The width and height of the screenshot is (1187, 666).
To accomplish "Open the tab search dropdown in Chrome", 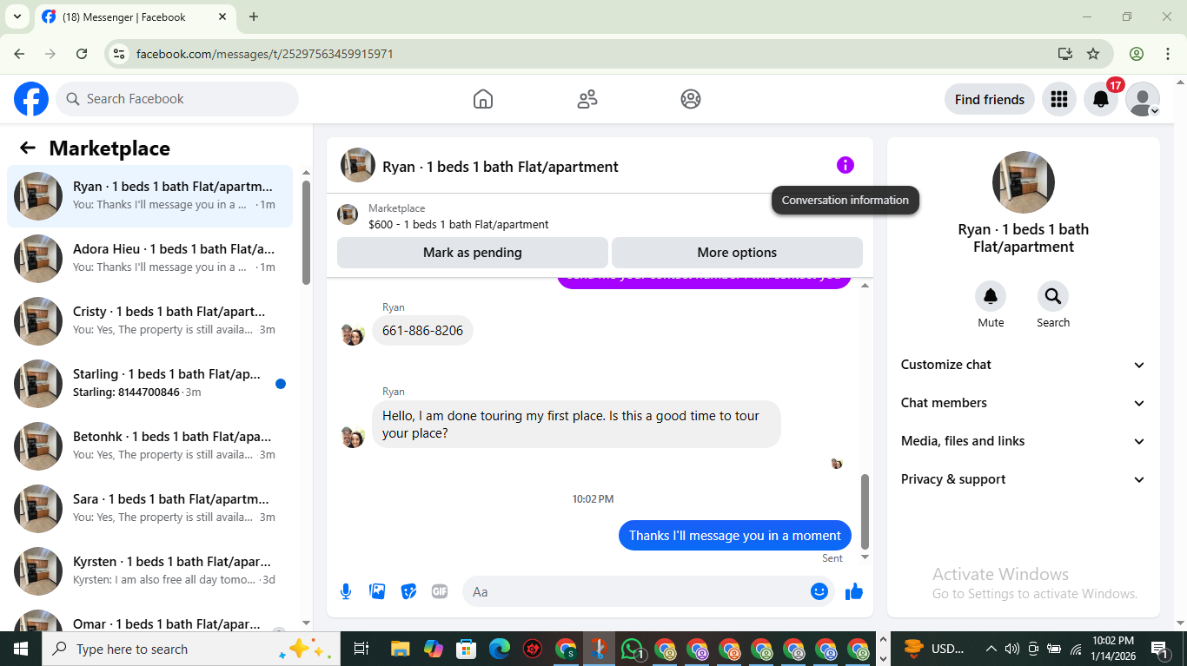I will pyautogui.click(x=17, y=16).
